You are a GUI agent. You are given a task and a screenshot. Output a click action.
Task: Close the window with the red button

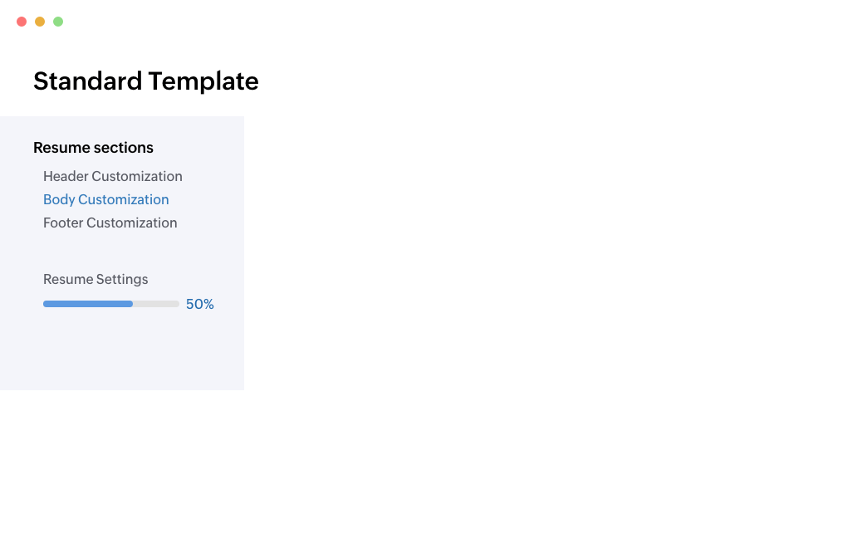point(22,22)
